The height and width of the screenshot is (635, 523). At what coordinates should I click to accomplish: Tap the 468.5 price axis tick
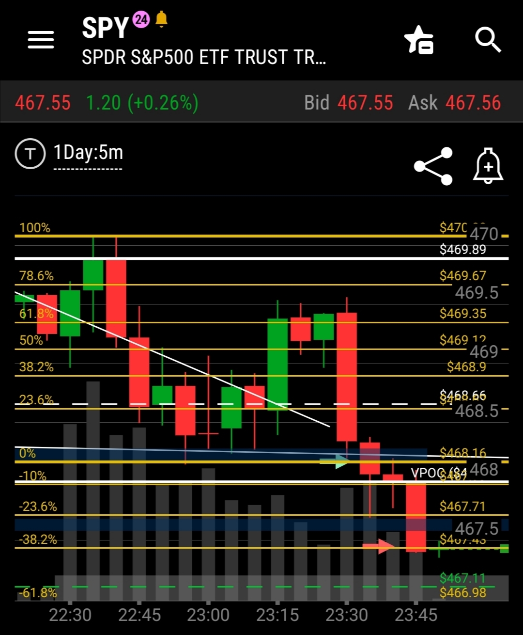(477, 411)
